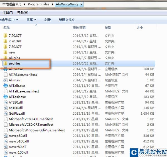Screen dimensions: 167x157
Task: Expand the arrow after 本地磁盘 (C:)
Action: click(25, 4)
